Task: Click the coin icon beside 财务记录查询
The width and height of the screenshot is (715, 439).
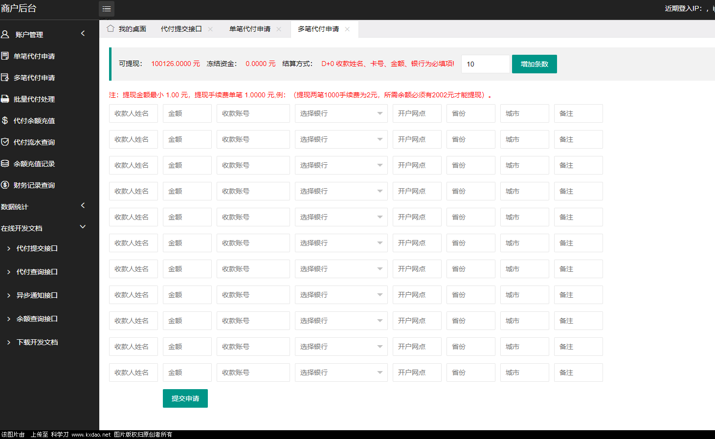Action: (x=5, y=185)
